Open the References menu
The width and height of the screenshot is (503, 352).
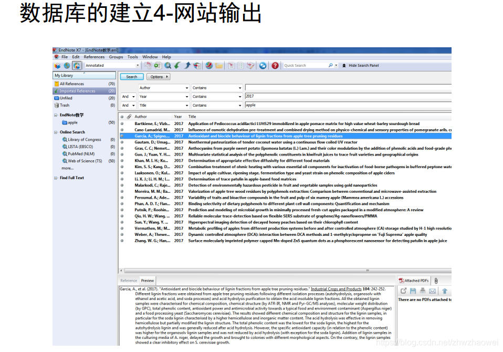94,57
